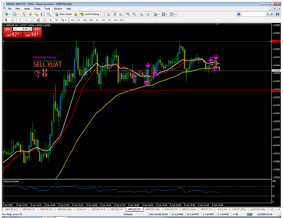Screen dimensions: 283x218
Task: Select the crosshair tool
Action: tap(12, 20)
